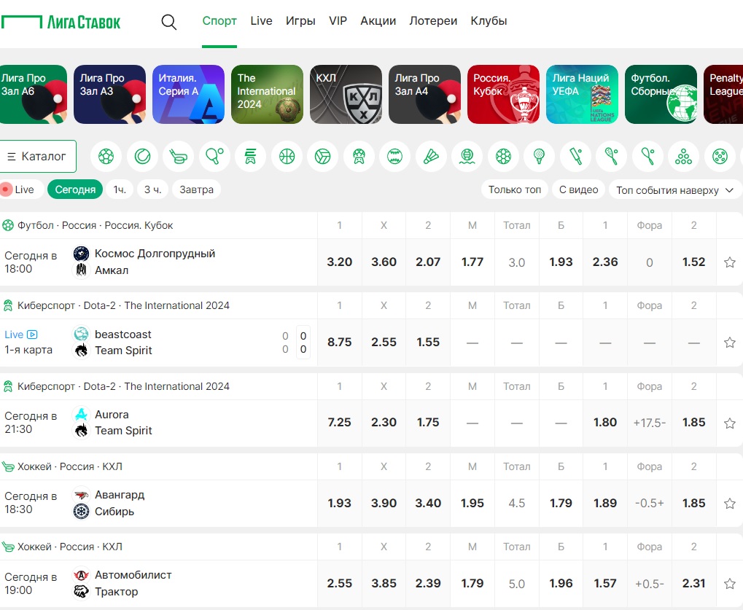This screenshot has height=610, width=743.
Task: Choose the table tennis paddle icon
Action: point(214,156)
